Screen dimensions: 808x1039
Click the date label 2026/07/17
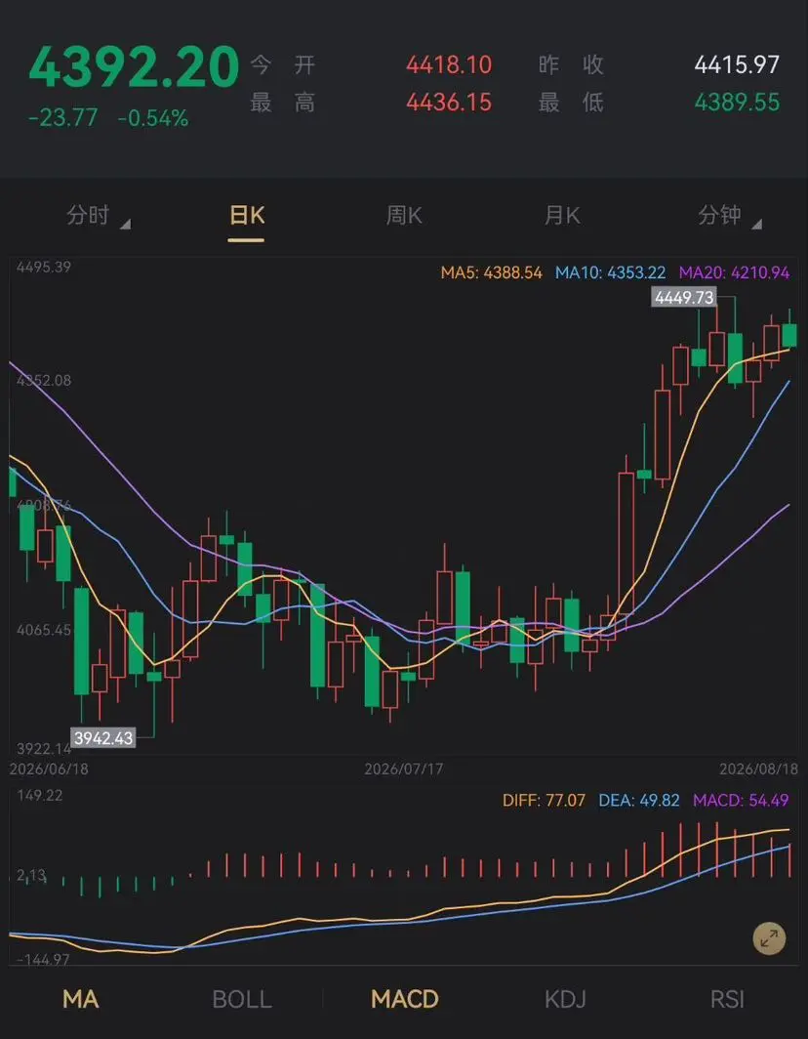click(x=404, y=769)
